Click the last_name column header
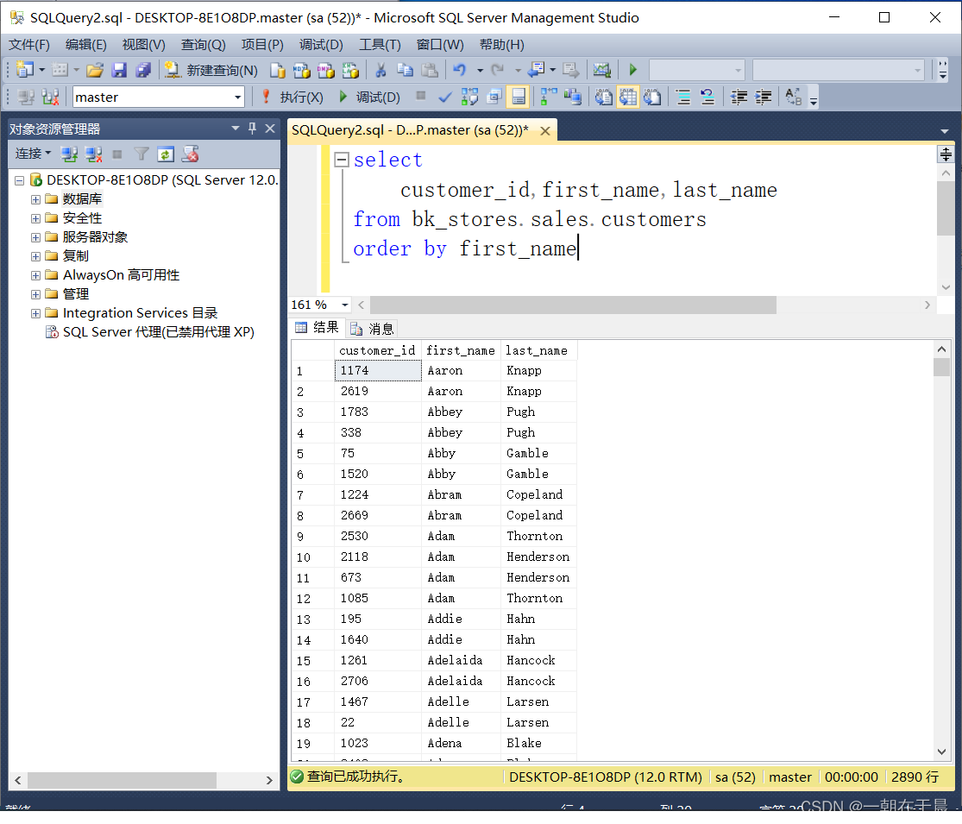 click(x=538, y=350)
